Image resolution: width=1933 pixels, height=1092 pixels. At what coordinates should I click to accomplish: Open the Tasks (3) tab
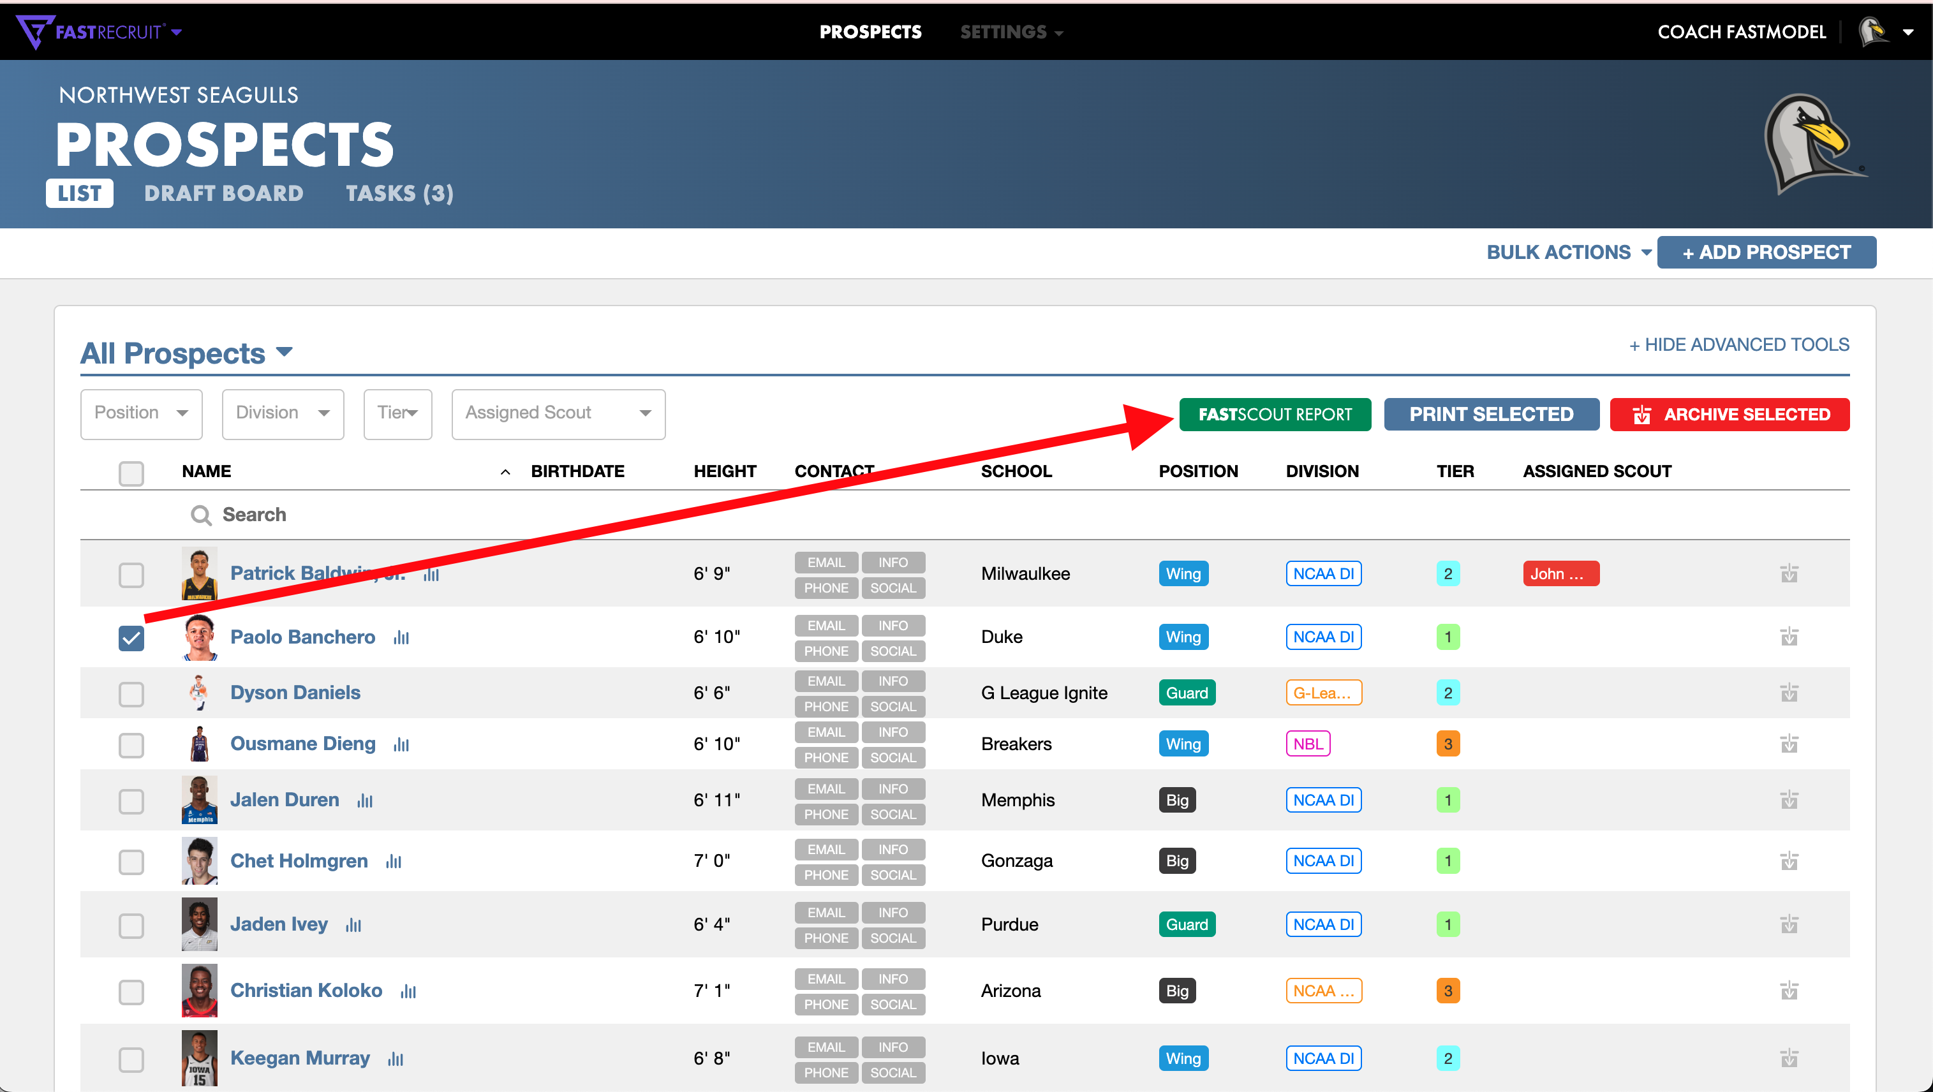click(400, 194)
